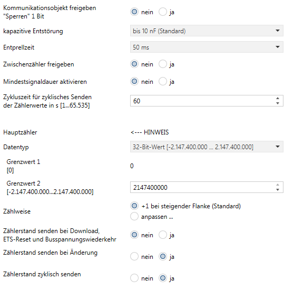
Task: Decrease Zykluszeit value with down arrow
Action: [278, 103]
